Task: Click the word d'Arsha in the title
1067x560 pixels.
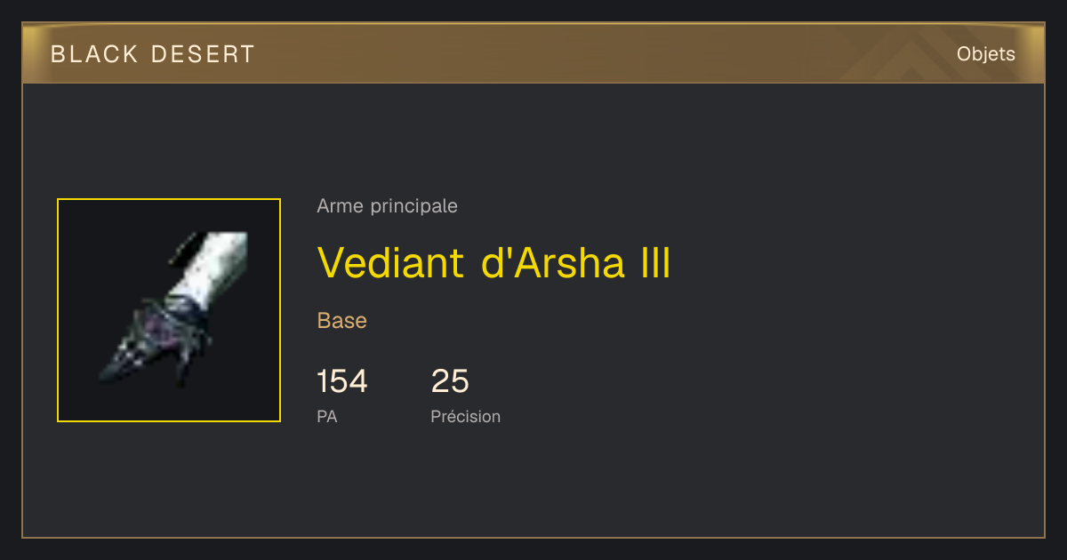Action: pos(554,263)
